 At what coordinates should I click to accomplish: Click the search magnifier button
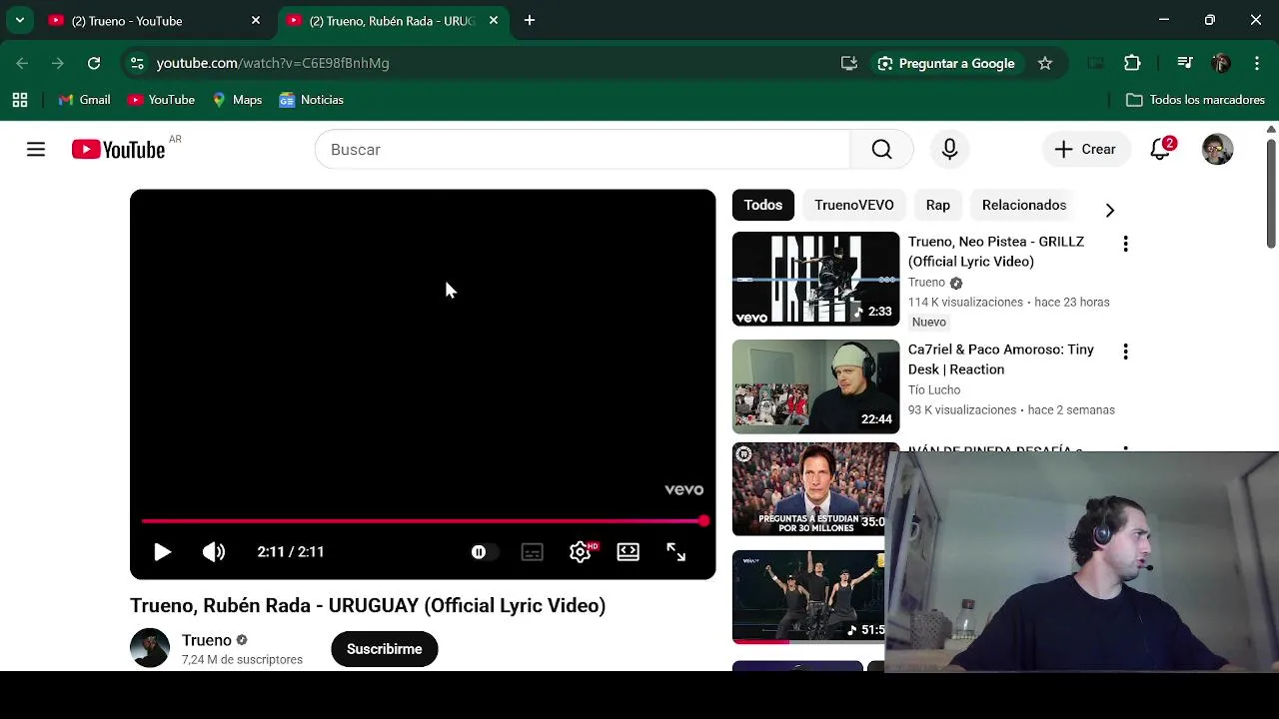click(x=881, y=150)
